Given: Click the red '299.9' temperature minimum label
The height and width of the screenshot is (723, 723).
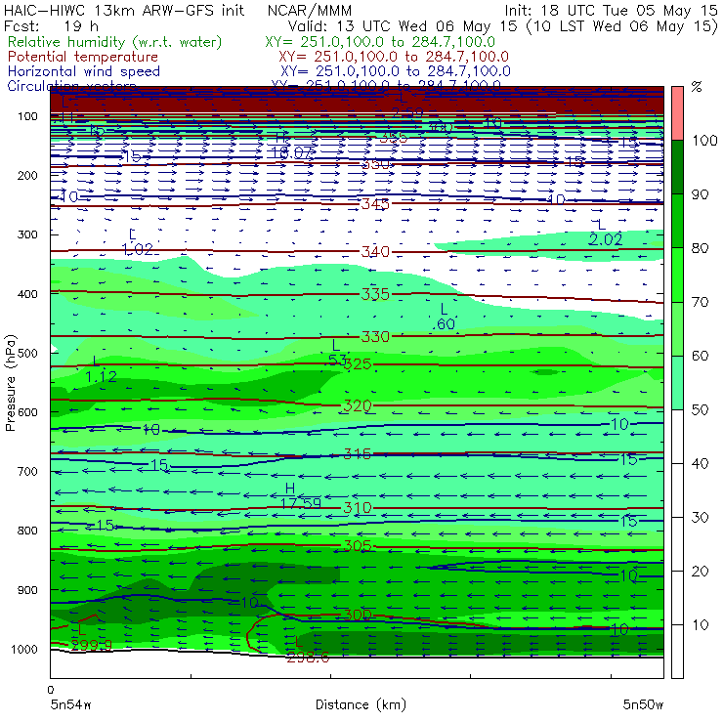Looking at the screenshot, I should [91, 645].
